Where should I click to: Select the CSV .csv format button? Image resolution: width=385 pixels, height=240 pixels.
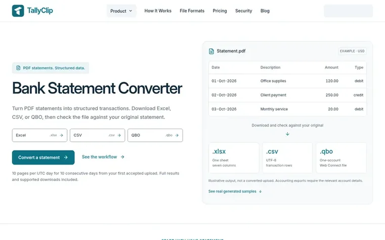[x=97, y=135]
